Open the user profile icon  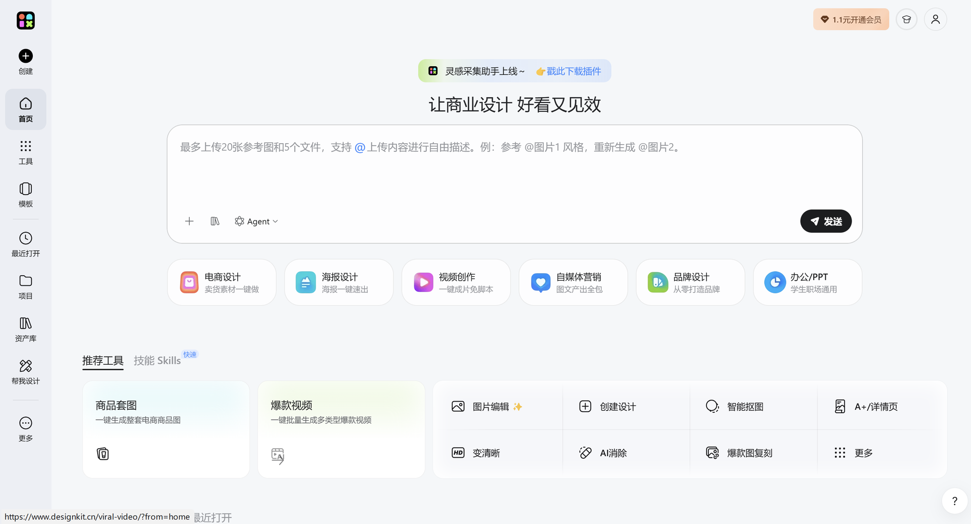935,19
